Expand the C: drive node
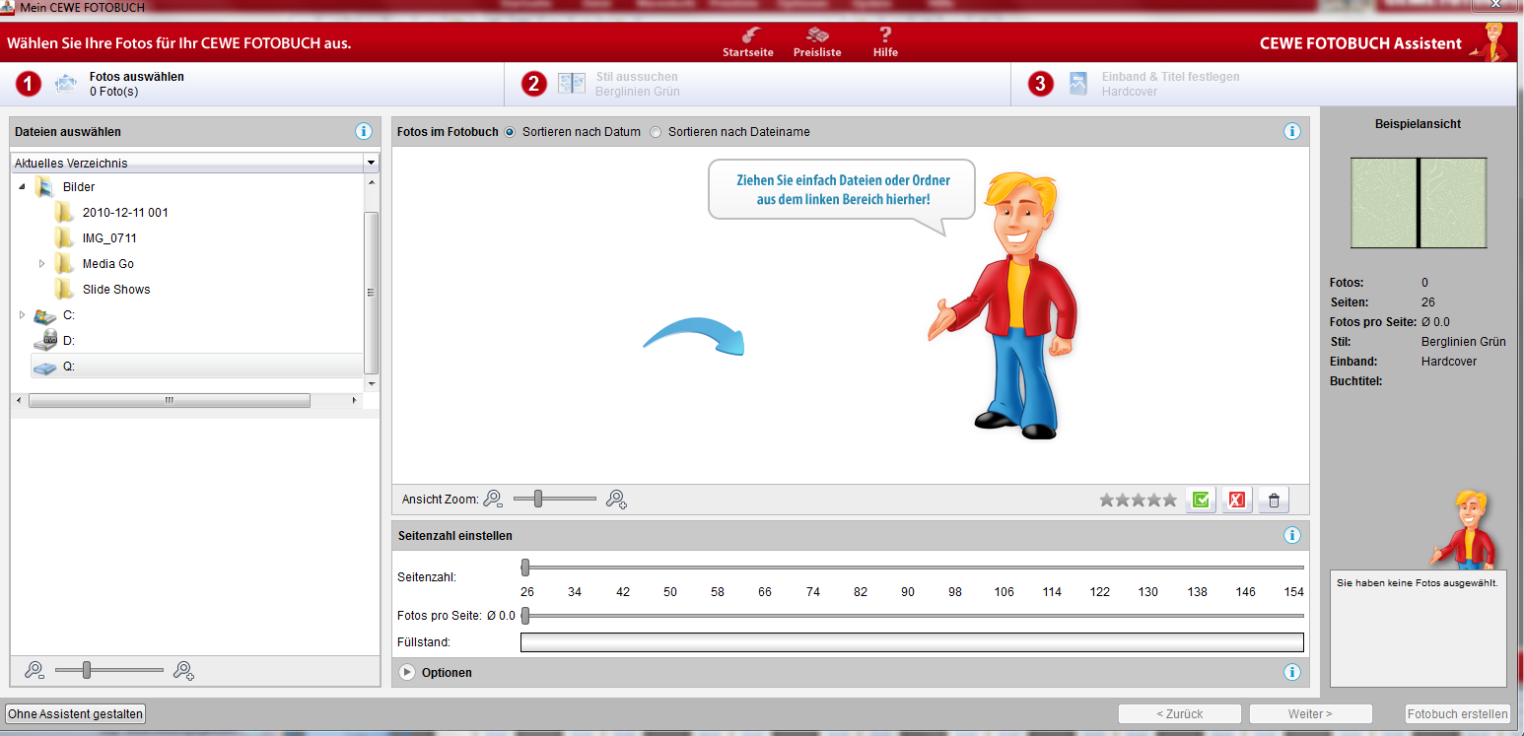 coord(22,314)
